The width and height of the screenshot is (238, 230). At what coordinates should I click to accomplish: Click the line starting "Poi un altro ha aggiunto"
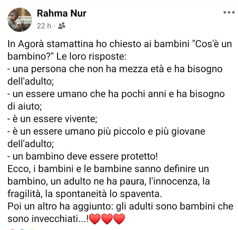[120, 206]
